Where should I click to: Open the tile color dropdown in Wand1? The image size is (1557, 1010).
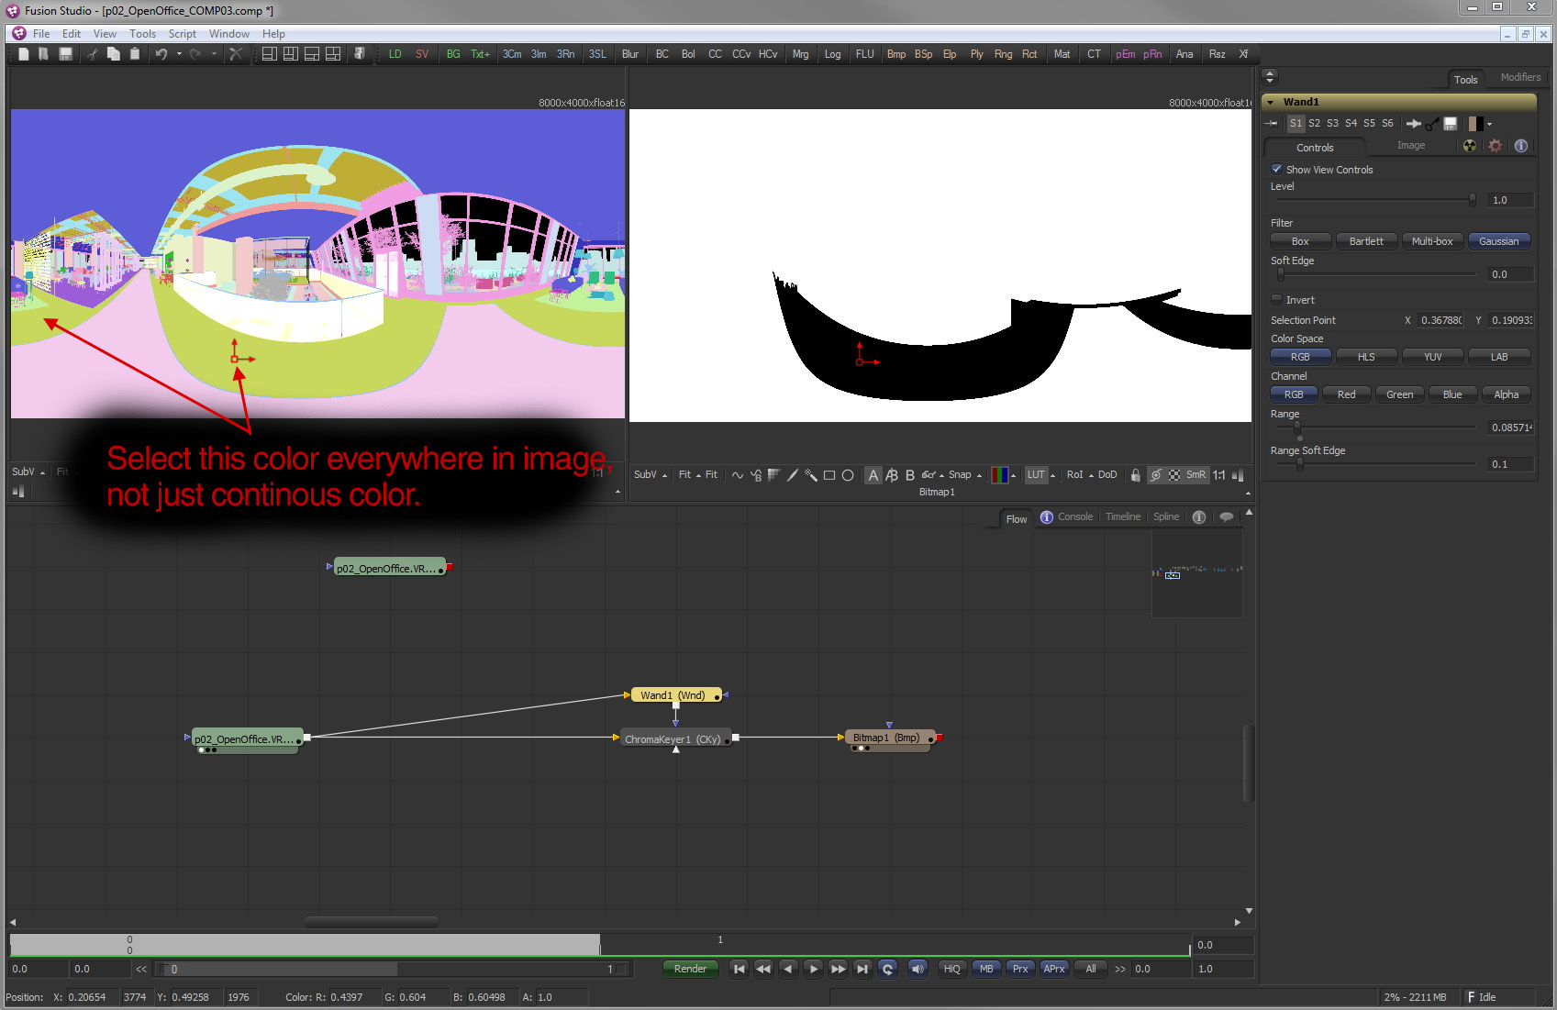[x=1490, y=124]
